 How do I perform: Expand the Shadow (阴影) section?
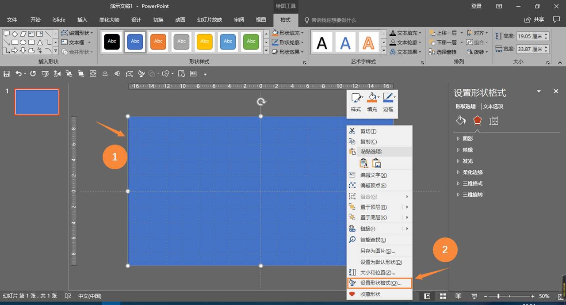click(x=465, y=139)
